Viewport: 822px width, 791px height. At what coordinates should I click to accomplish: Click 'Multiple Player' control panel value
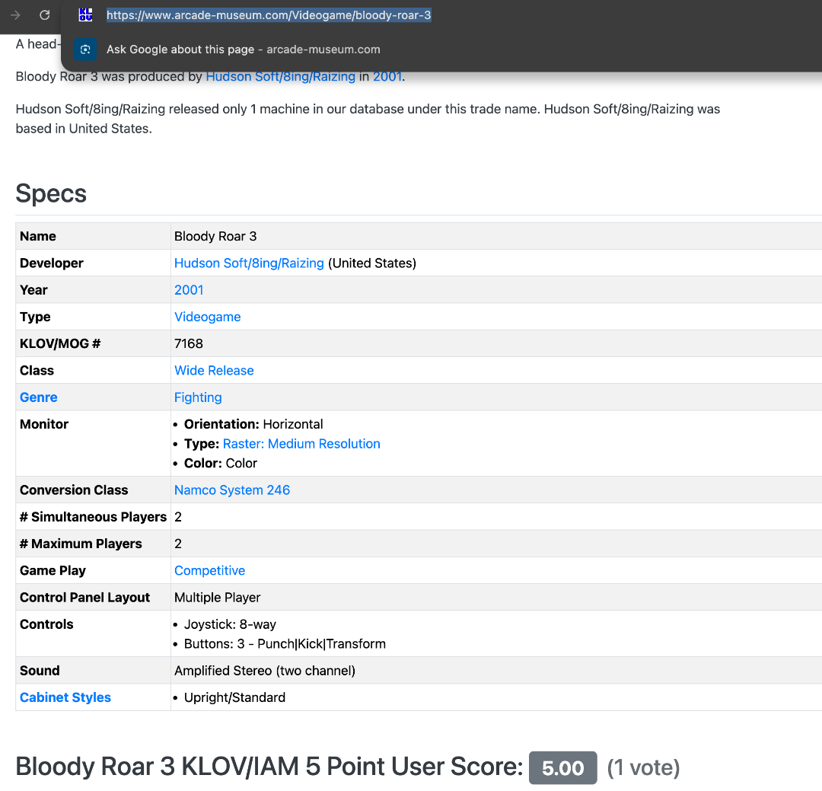click(218, 598)
